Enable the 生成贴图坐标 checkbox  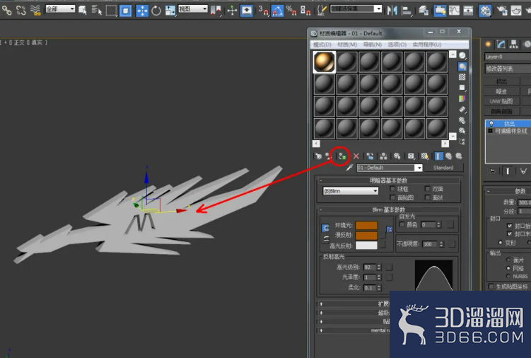(491, 287)
